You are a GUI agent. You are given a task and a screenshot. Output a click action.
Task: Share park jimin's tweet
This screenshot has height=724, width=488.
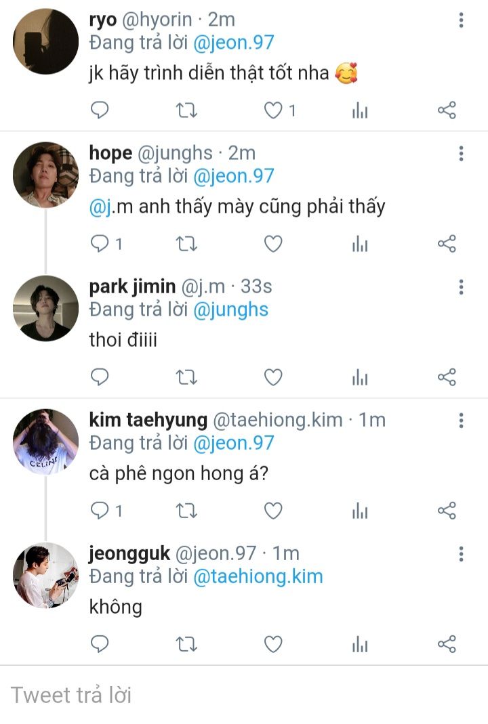447,377
